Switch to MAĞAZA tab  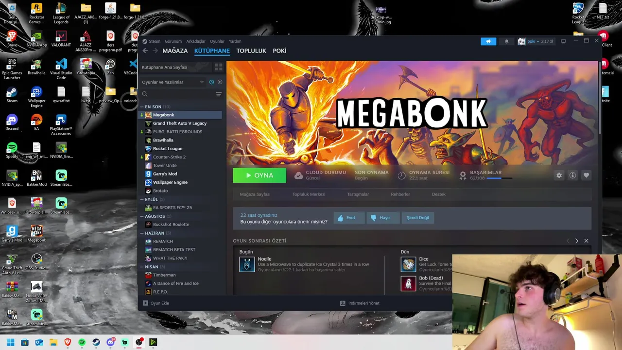click(x=175, y=51)
